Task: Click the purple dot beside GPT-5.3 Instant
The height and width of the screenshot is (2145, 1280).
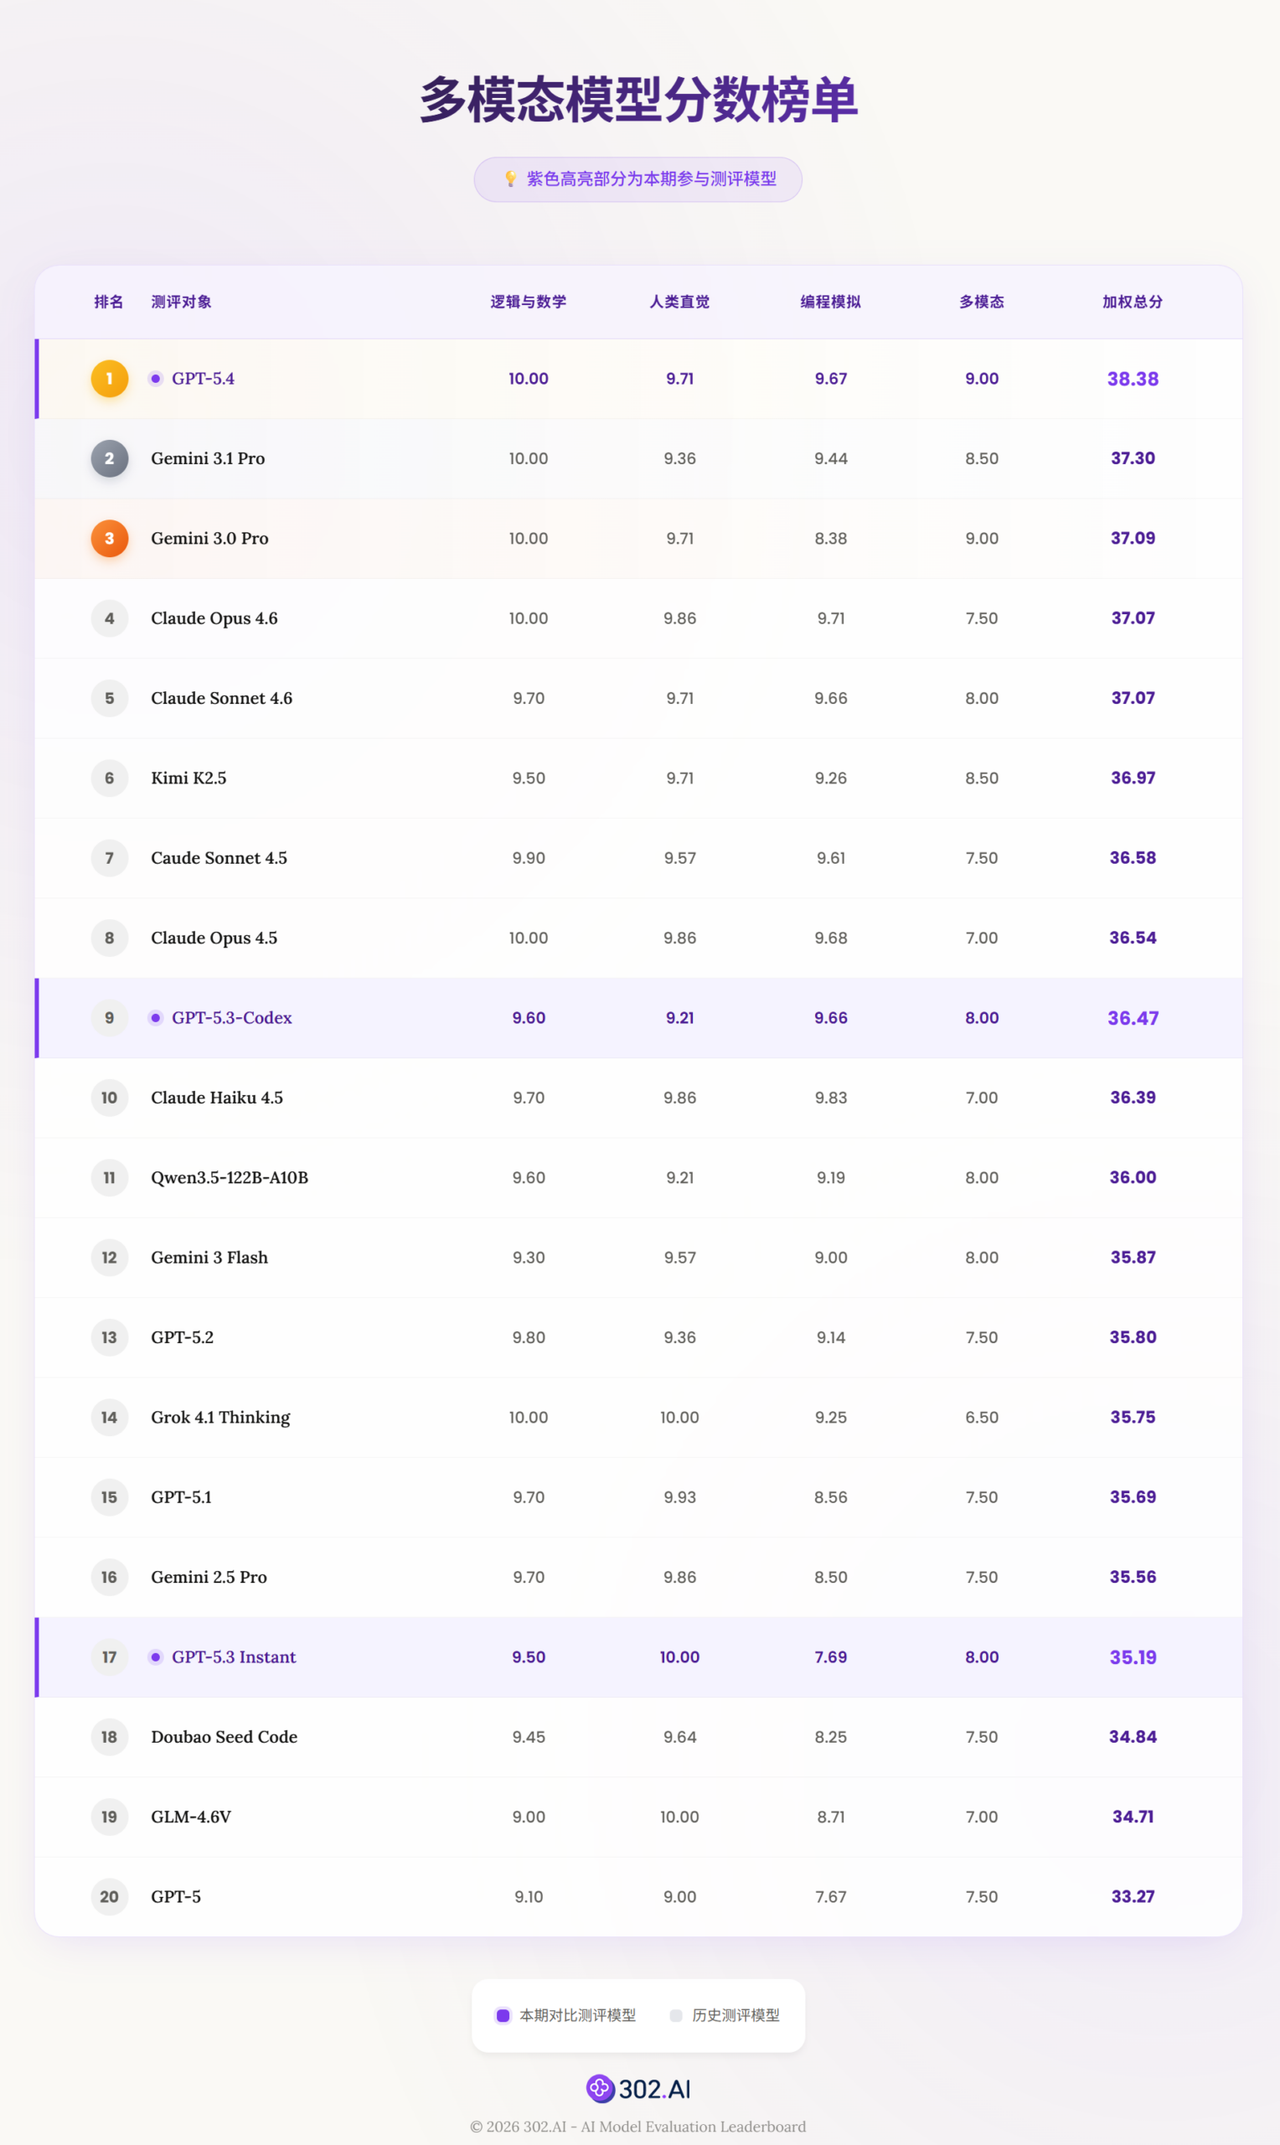Action: click(x=155, y=1657)
